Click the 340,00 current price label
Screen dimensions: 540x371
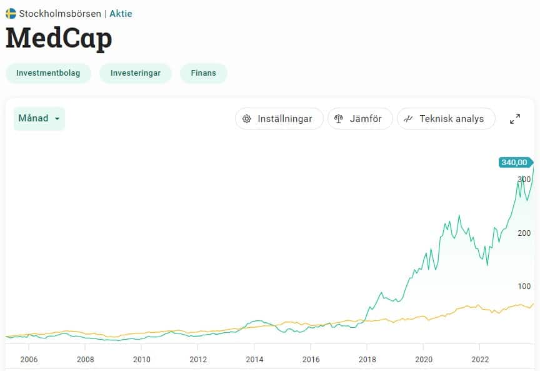(514, 163)
